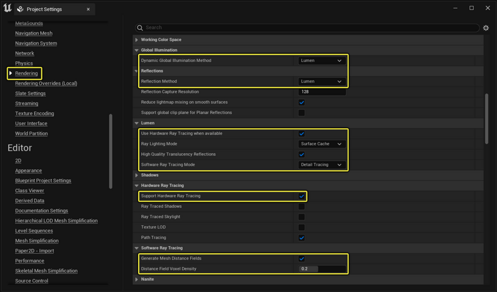Screen dimensions: 497x292
Task: Expand the Nanite section
Action: [137, 279]
